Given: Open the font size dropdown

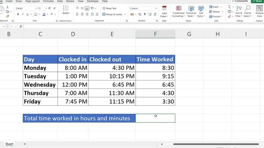Looking at the screenshot, I should tap(46, 8).
